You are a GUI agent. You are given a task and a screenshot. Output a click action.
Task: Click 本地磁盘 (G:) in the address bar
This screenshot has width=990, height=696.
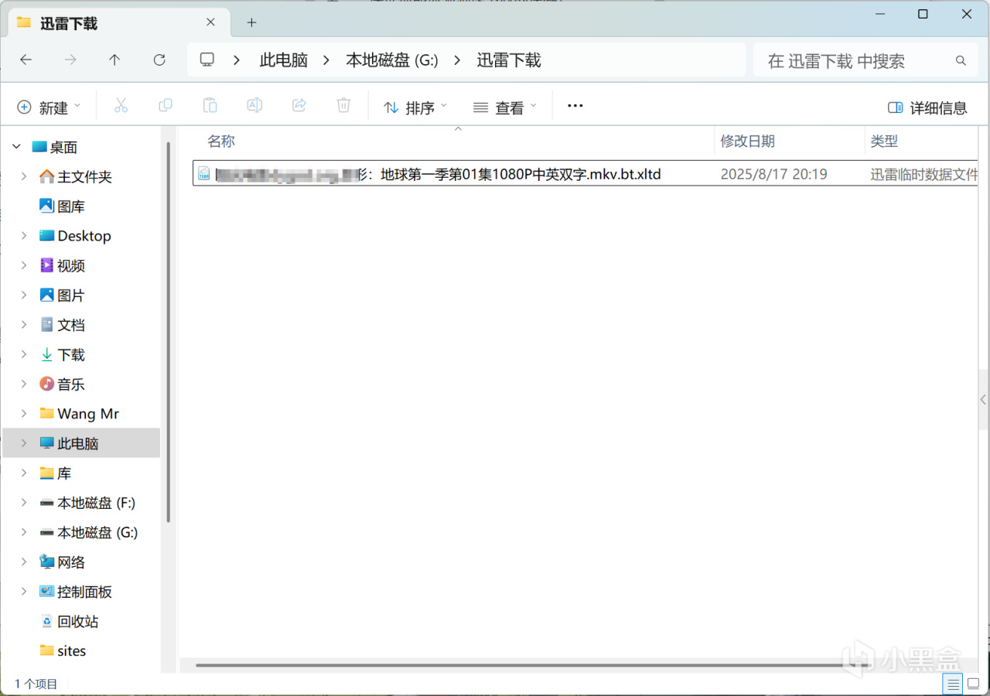(392, 60)
